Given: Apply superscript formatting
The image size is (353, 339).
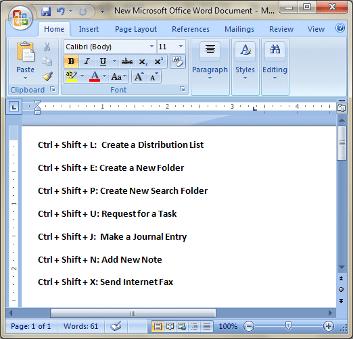Looking at the screenshot, I should coord(159,61).
